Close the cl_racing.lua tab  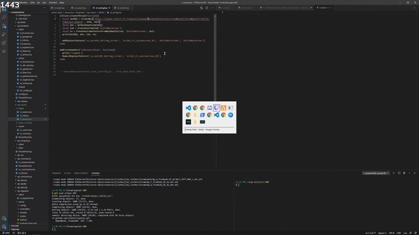(x=109, y=8)
